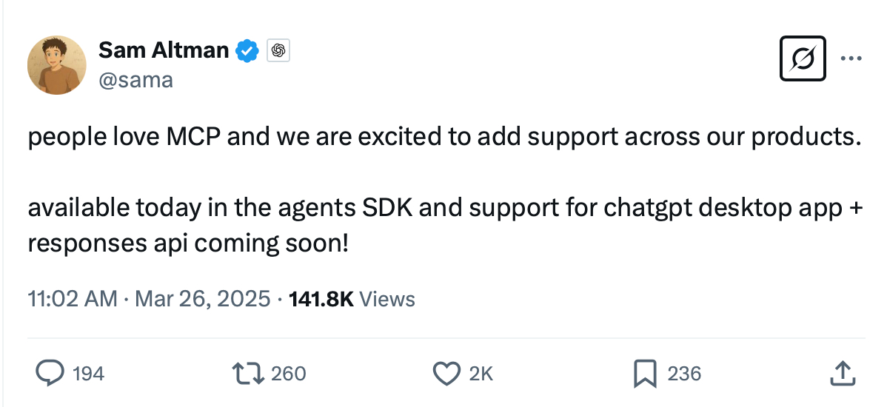
Task: Click the share upload-arrow icon
Action: pos(842,374)
